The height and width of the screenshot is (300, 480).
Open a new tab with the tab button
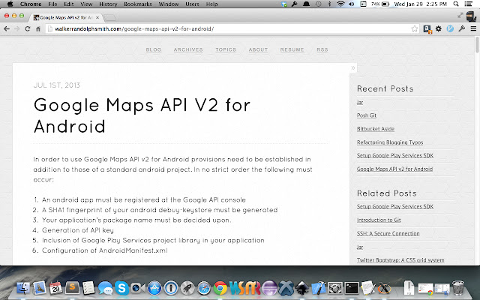click(x=110, y=18)
